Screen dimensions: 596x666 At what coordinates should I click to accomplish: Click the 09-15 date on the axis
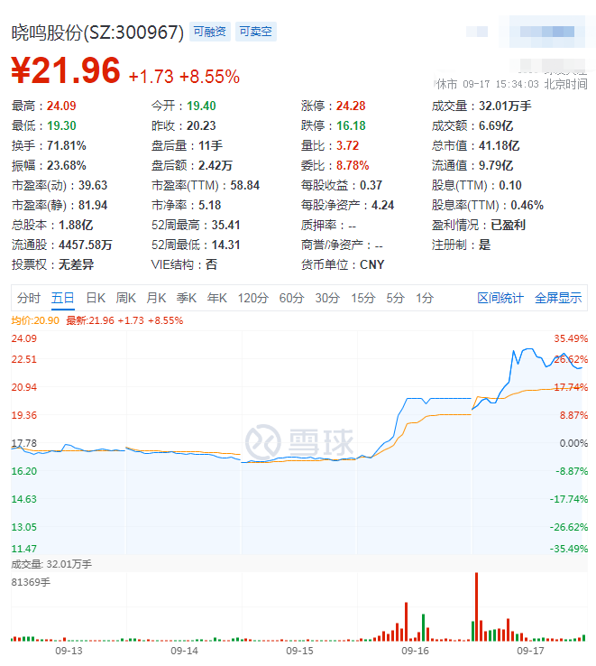[299, 651]
